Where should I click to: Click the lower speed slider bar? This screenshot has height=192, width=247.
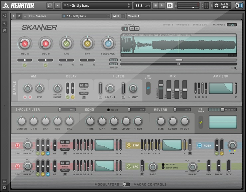pos(179,64)
